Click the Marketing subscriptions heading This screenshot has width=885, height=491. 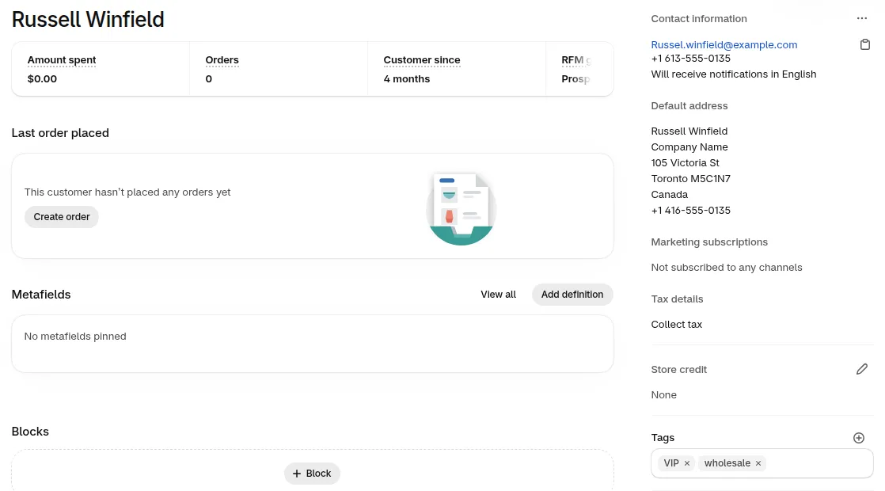[709, 242]
